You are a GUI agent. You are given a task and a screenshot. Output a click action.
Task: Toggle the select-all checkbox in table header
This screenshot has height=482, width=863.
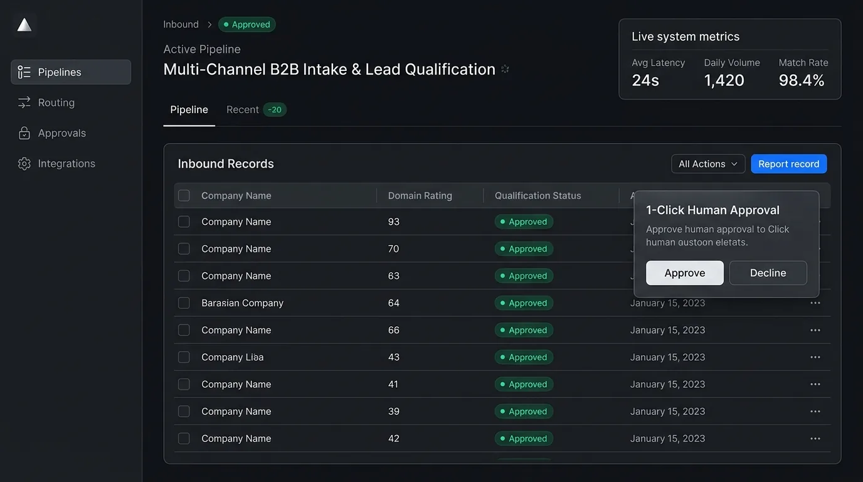[184, 196]
